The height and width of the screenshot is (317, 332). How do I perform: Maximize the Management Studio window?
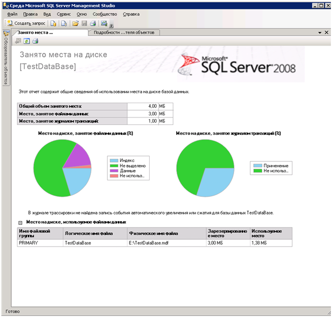click(x=321, y=6)
